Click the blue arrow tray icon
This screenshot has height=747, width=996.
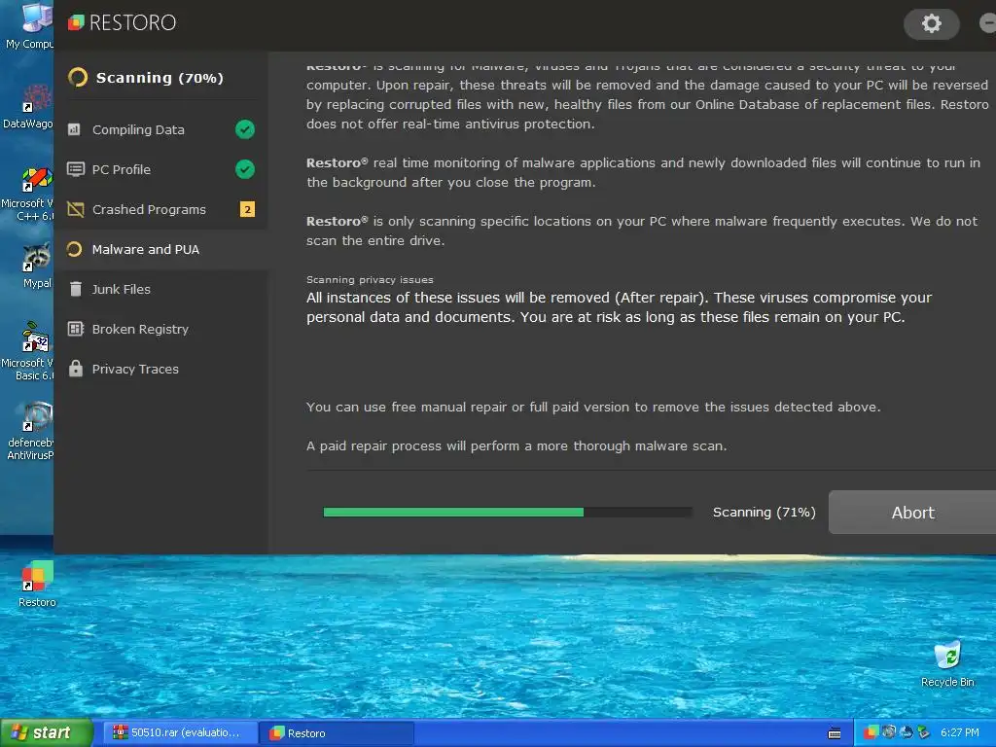point(907,732)
